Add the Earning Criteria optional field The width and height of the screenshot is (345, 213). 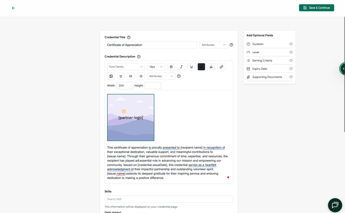270,61
